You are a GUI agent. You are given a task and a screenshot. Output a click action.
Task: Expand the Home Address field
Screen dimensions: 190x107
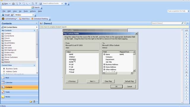104,67
